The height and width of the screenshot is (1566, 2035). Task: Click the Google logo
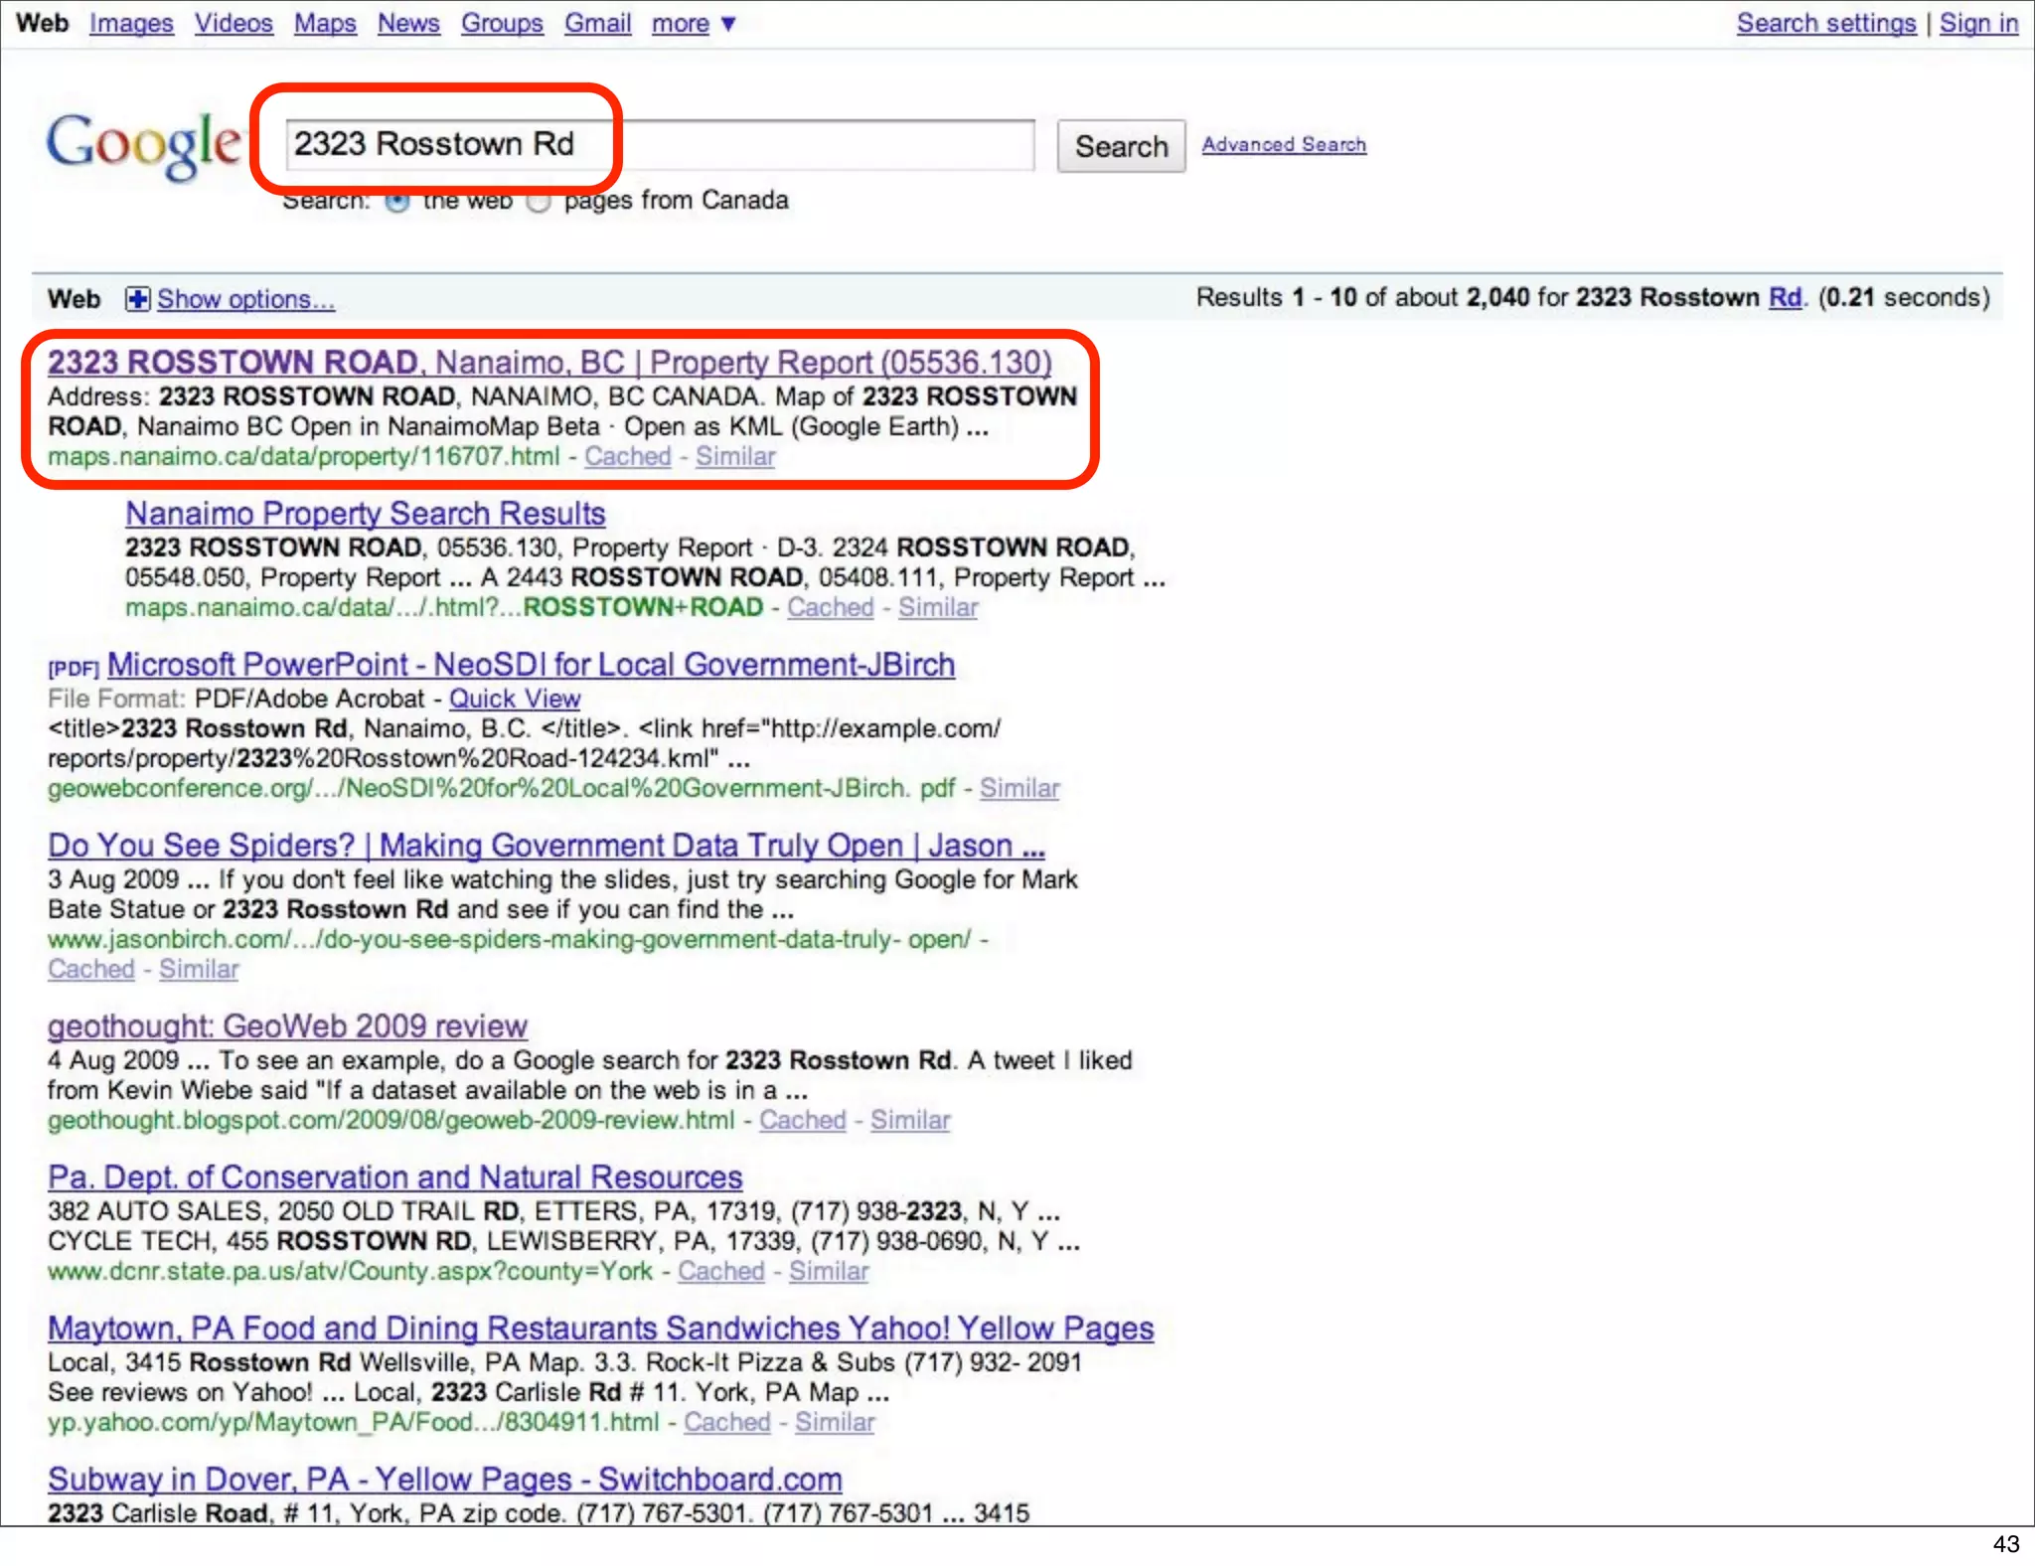tap(144, 145)
